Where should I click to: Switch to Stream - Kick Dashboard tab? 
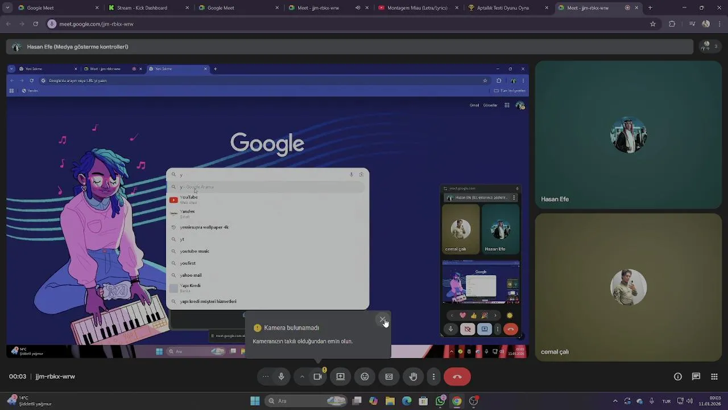click(148, 8)
